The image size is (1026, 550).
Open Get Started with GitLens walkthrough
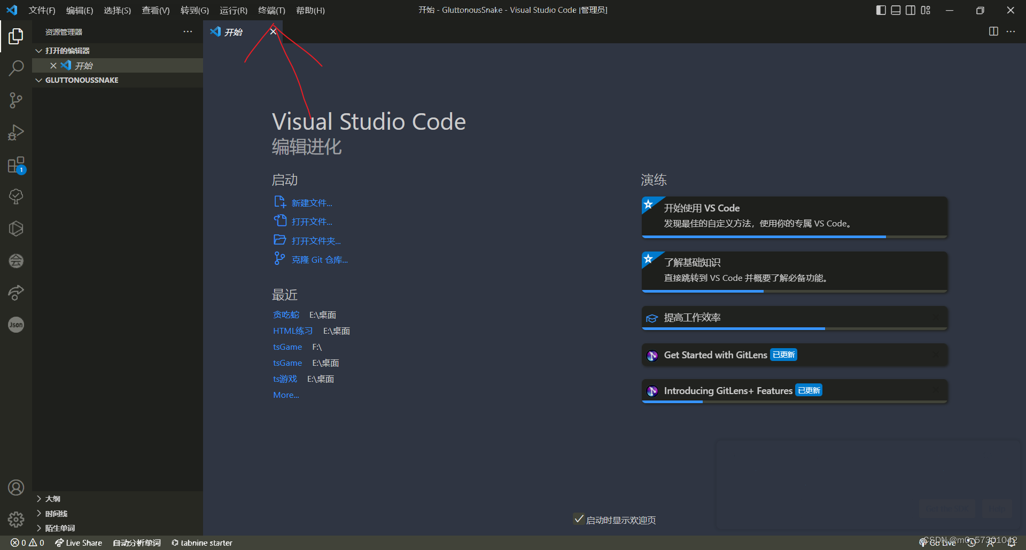795,355
